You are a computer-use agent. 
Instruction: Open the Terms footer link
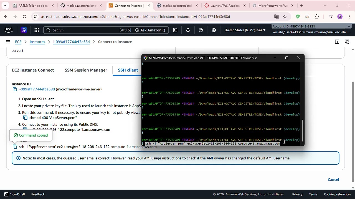click(313, 194)
